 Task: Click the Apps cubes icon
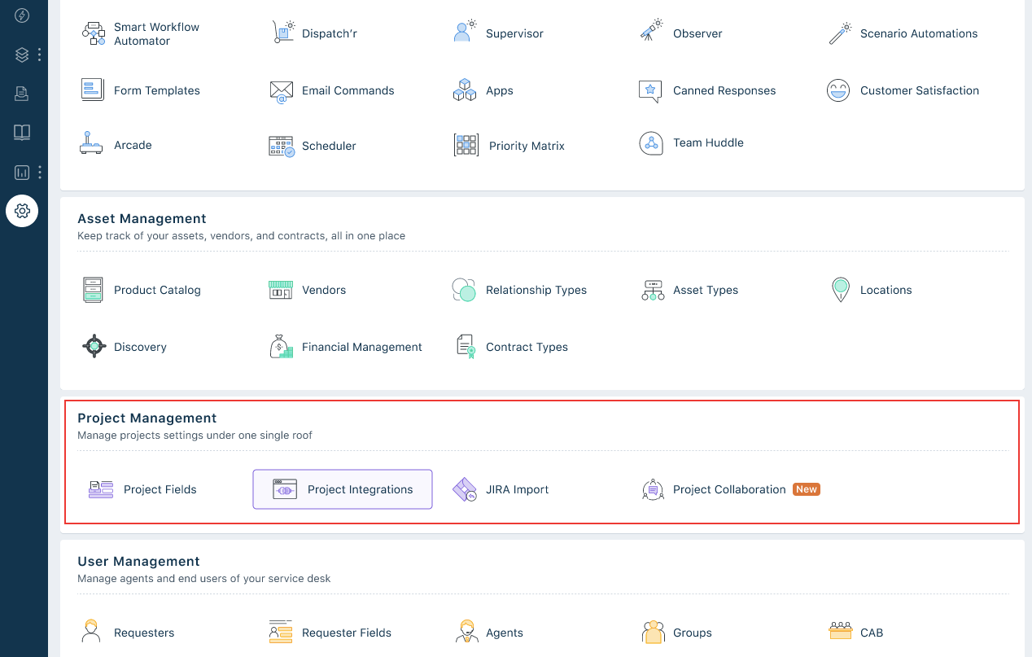465,90
